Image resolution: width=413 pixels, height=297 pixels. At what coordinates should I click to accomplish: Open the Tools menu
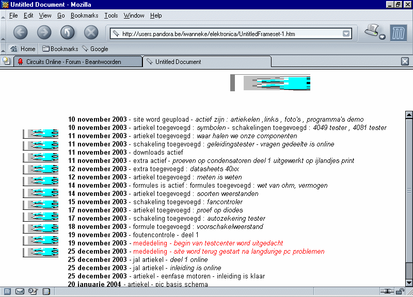click(x=111, y=15)
